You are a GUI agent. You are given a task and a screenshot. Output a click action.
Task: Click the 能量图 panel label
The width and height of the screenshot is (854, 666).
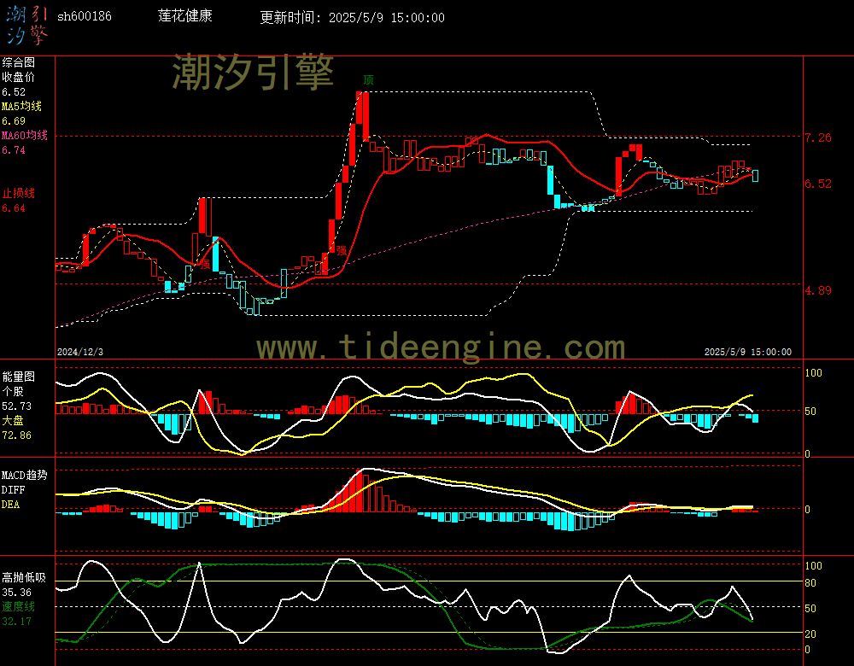(x=18, y=377)
